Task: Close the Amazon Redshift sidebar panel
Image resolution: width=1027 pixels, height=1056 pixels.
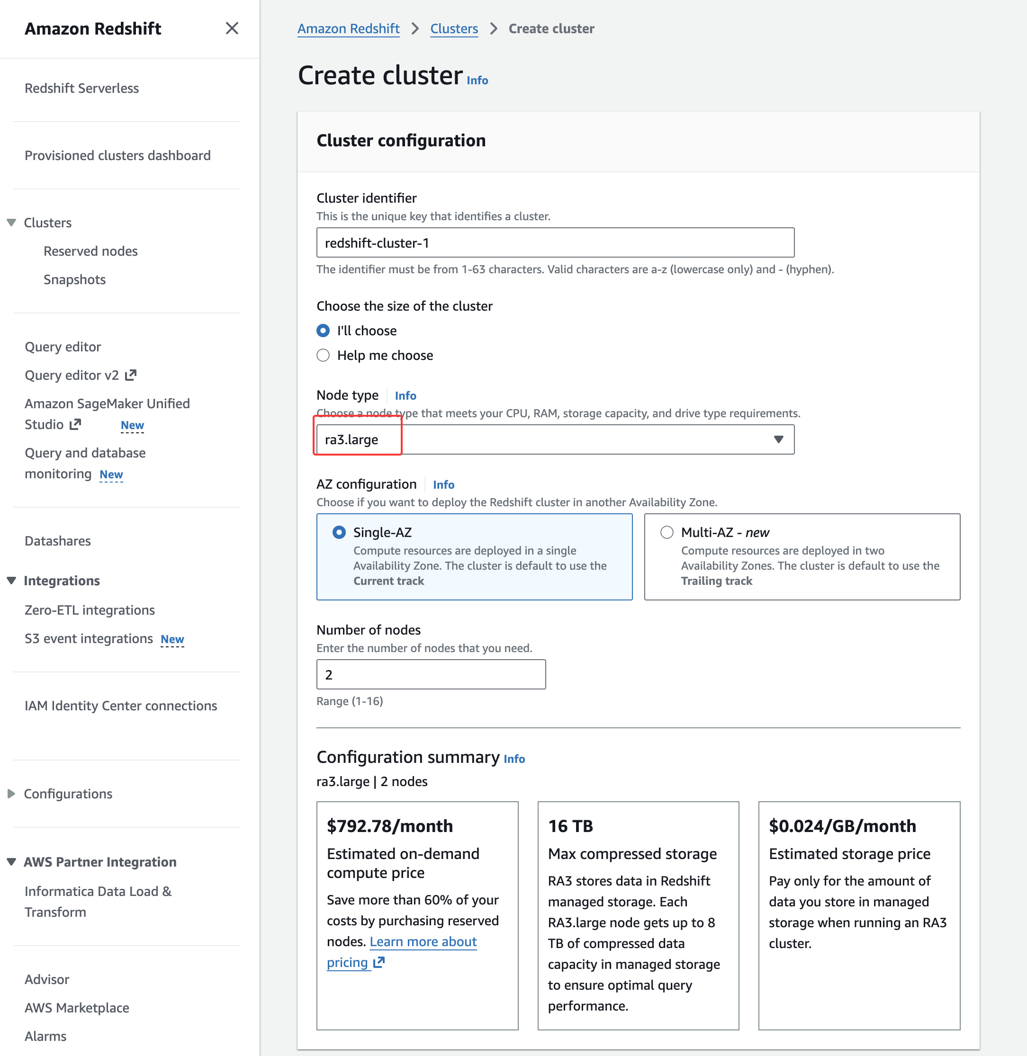Action: (x=231, y=28)
